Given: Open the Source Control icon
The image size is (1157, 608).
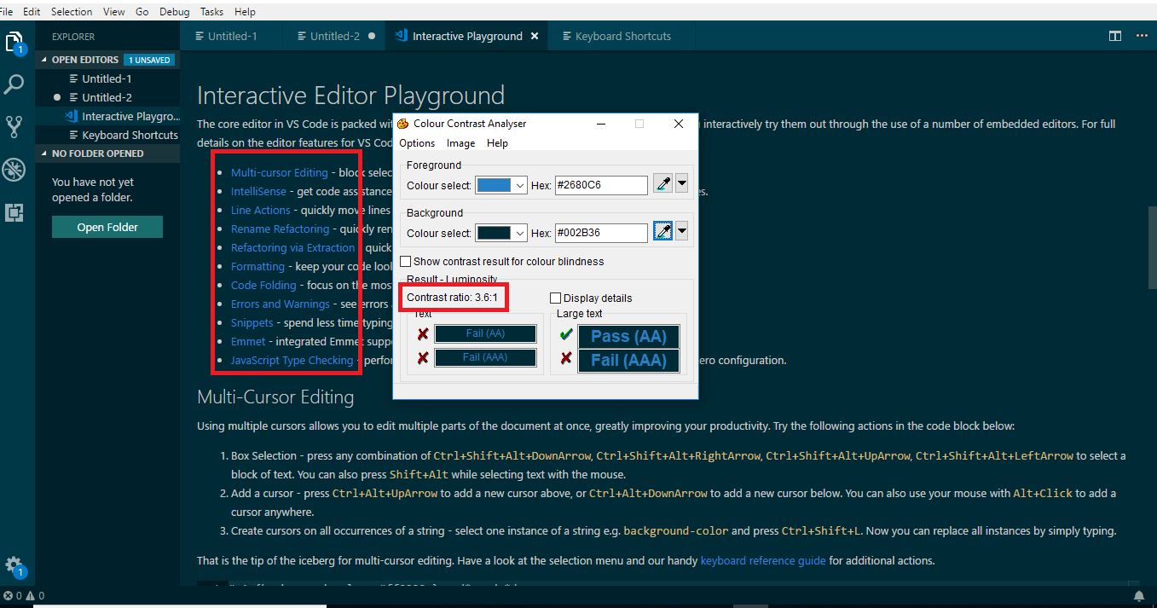Looking at the screenshot, I should [x=14, y=127].
